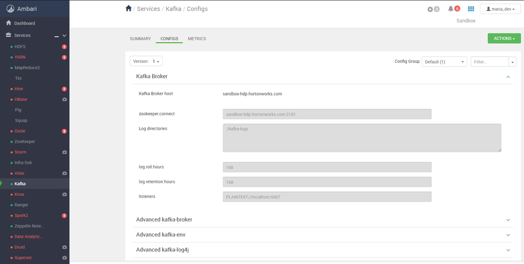Open the filter options dropdown arrow

pyautogui.click(x=512, y=62)
